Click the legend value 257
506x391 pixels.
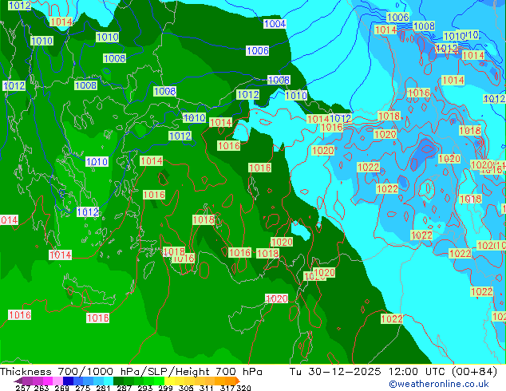pos(23,388)
